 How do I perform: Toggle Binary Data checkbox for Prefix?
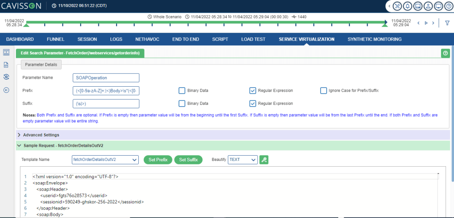[182, 91]
